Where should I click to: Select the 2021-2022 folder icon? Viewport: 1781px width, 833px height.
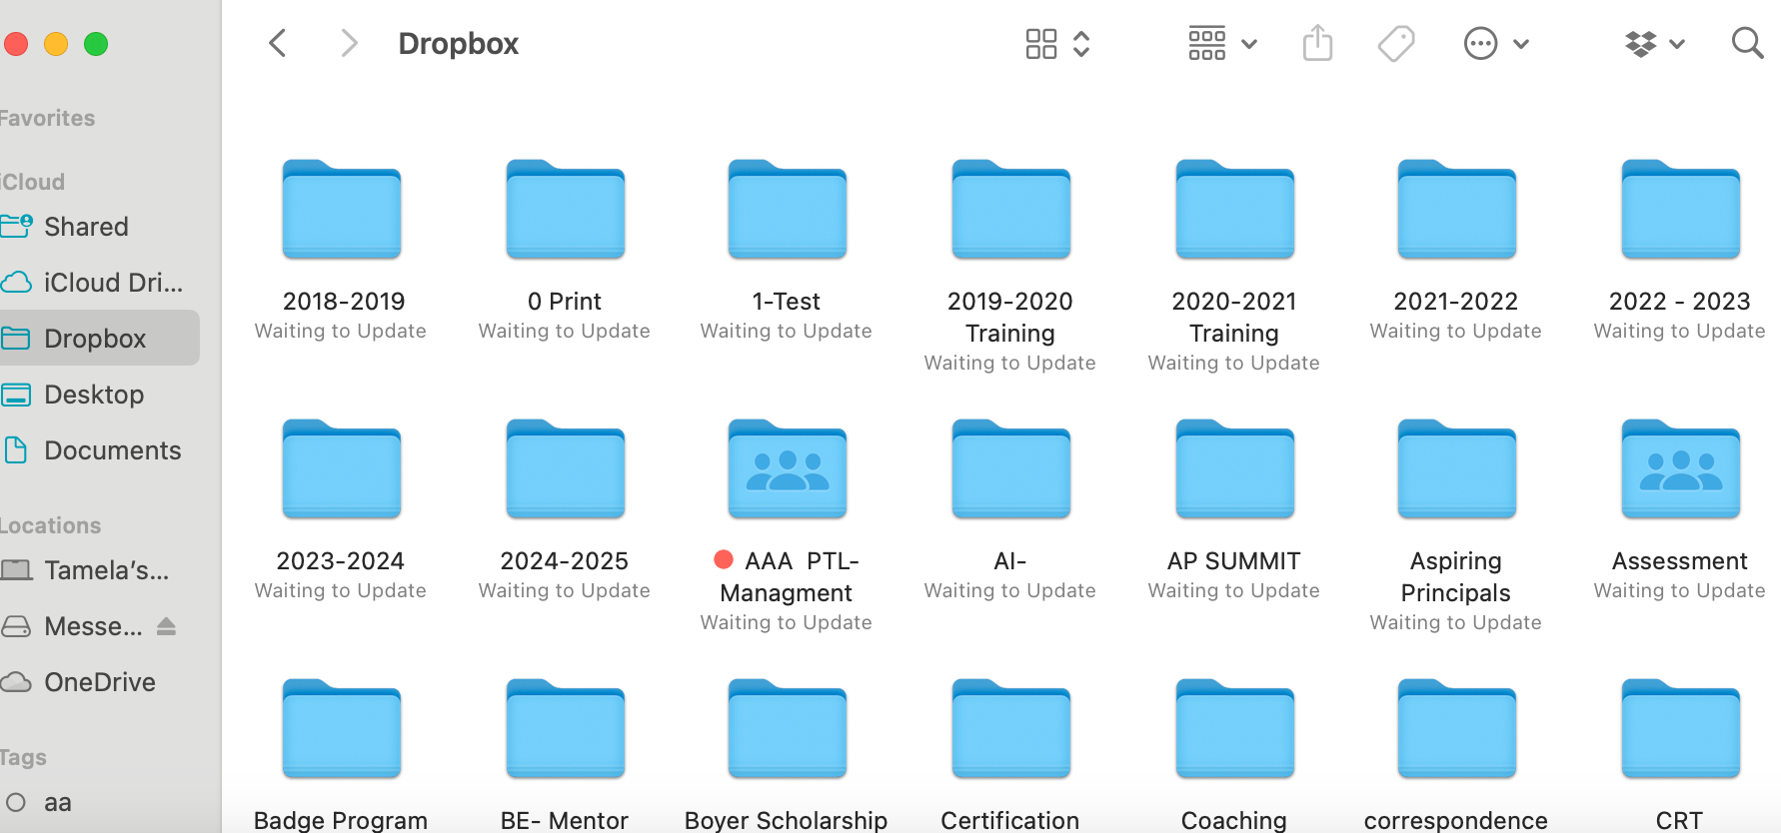(1457, 210)
